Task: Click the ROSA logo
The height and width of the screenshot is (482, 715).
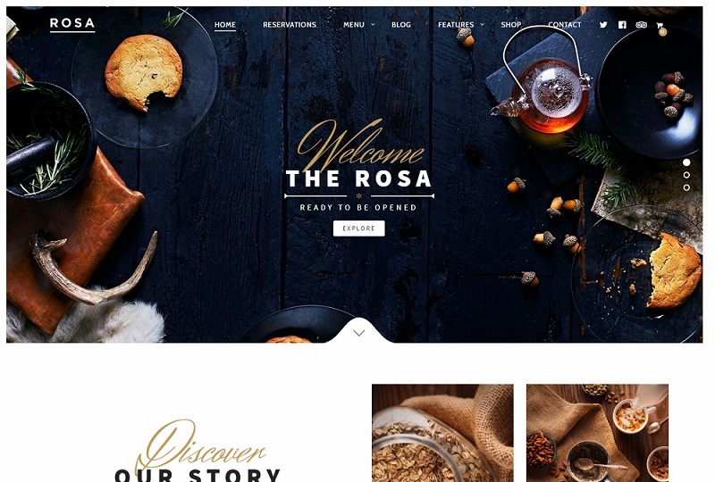Action: (72, 24)
